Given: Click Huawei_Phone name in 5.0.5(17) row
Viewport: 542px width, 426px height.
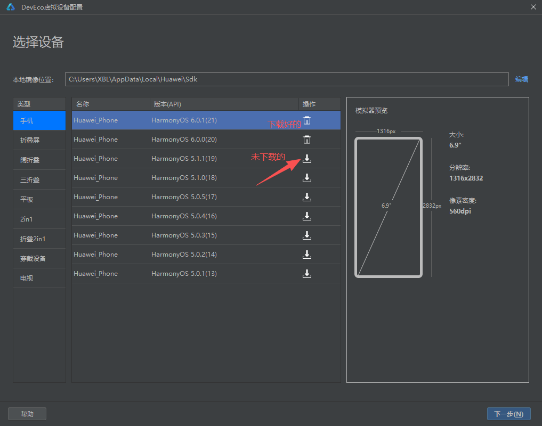Looking at the screenshot, I should click(96, 197).
